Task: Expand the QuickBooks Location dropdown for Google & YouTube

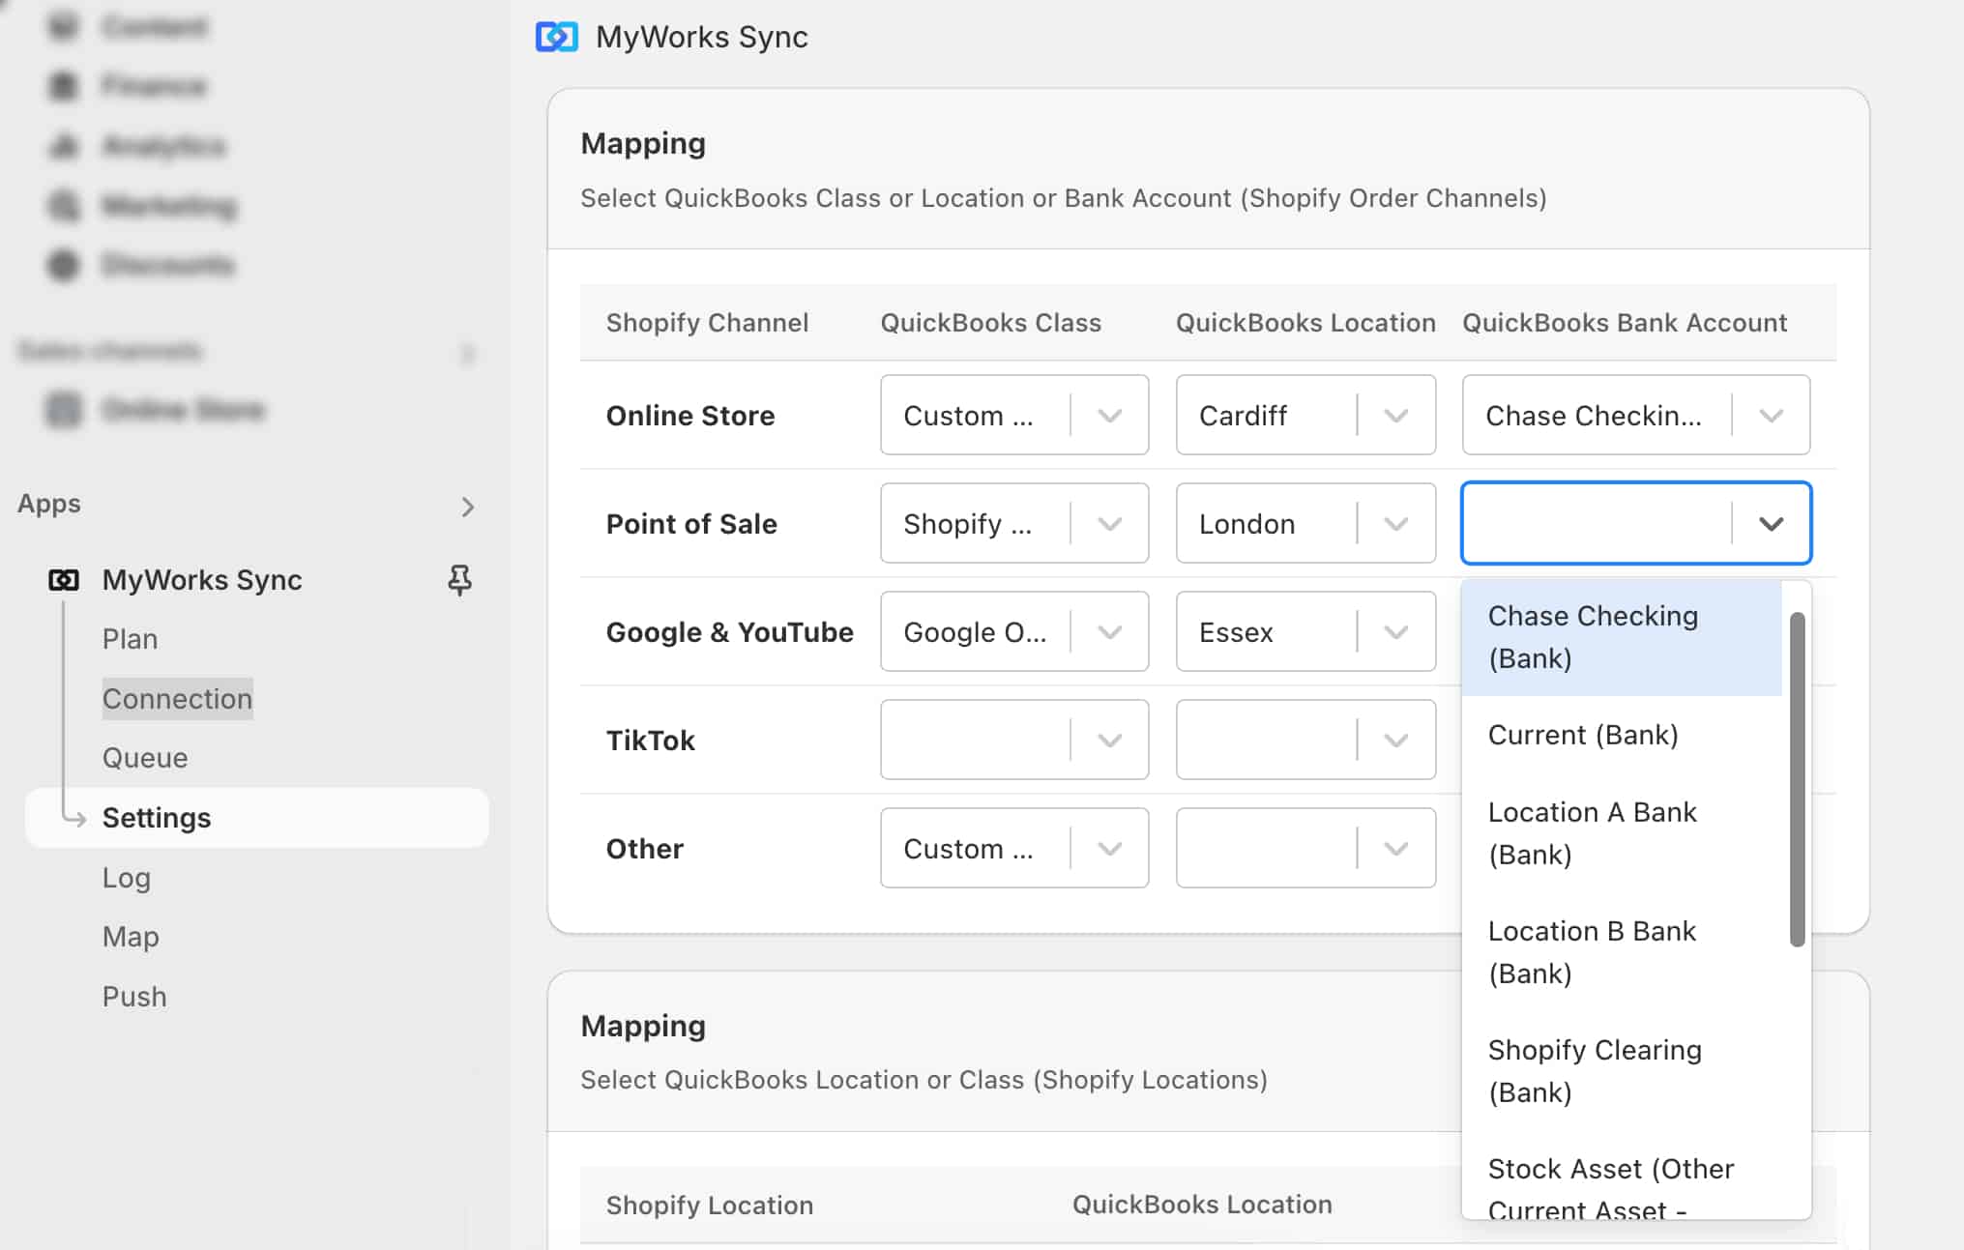Action: pyautogui.click(x=1396, y=631)
